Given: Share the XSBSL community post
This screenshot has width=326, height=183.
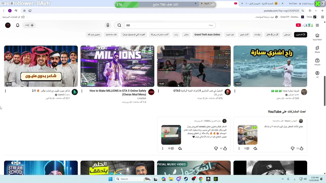Looking at the screenshot, I should tap(180, 148).
